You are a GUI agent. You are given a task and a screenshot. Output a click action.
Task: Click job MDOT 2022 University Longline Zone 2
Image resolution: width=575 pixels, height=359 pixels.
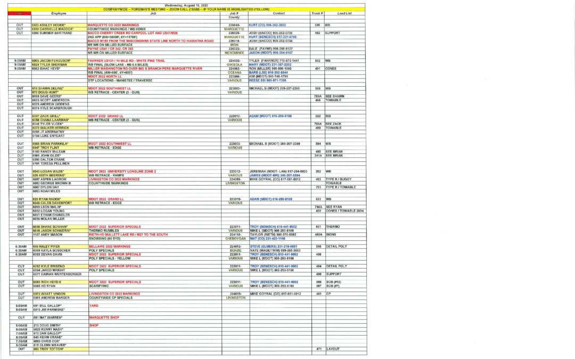[122, 171]
